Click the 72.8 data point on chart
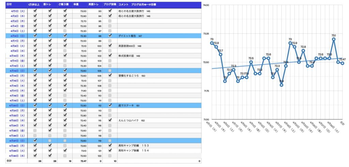Screen dimensions: 349x167 click(303, 51)
